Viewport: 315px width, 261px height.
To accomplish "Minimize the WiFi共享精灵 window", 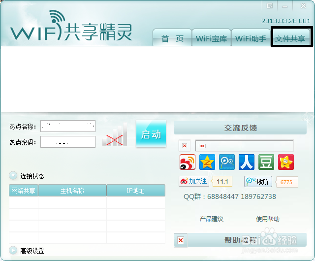I will coord(284,6).
